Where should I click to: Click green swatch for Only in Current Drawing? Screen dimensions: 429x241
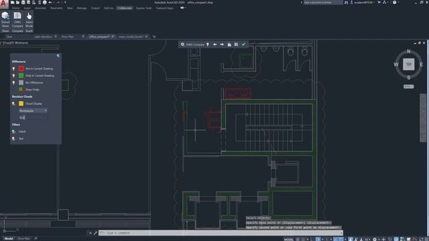(21, 76)
